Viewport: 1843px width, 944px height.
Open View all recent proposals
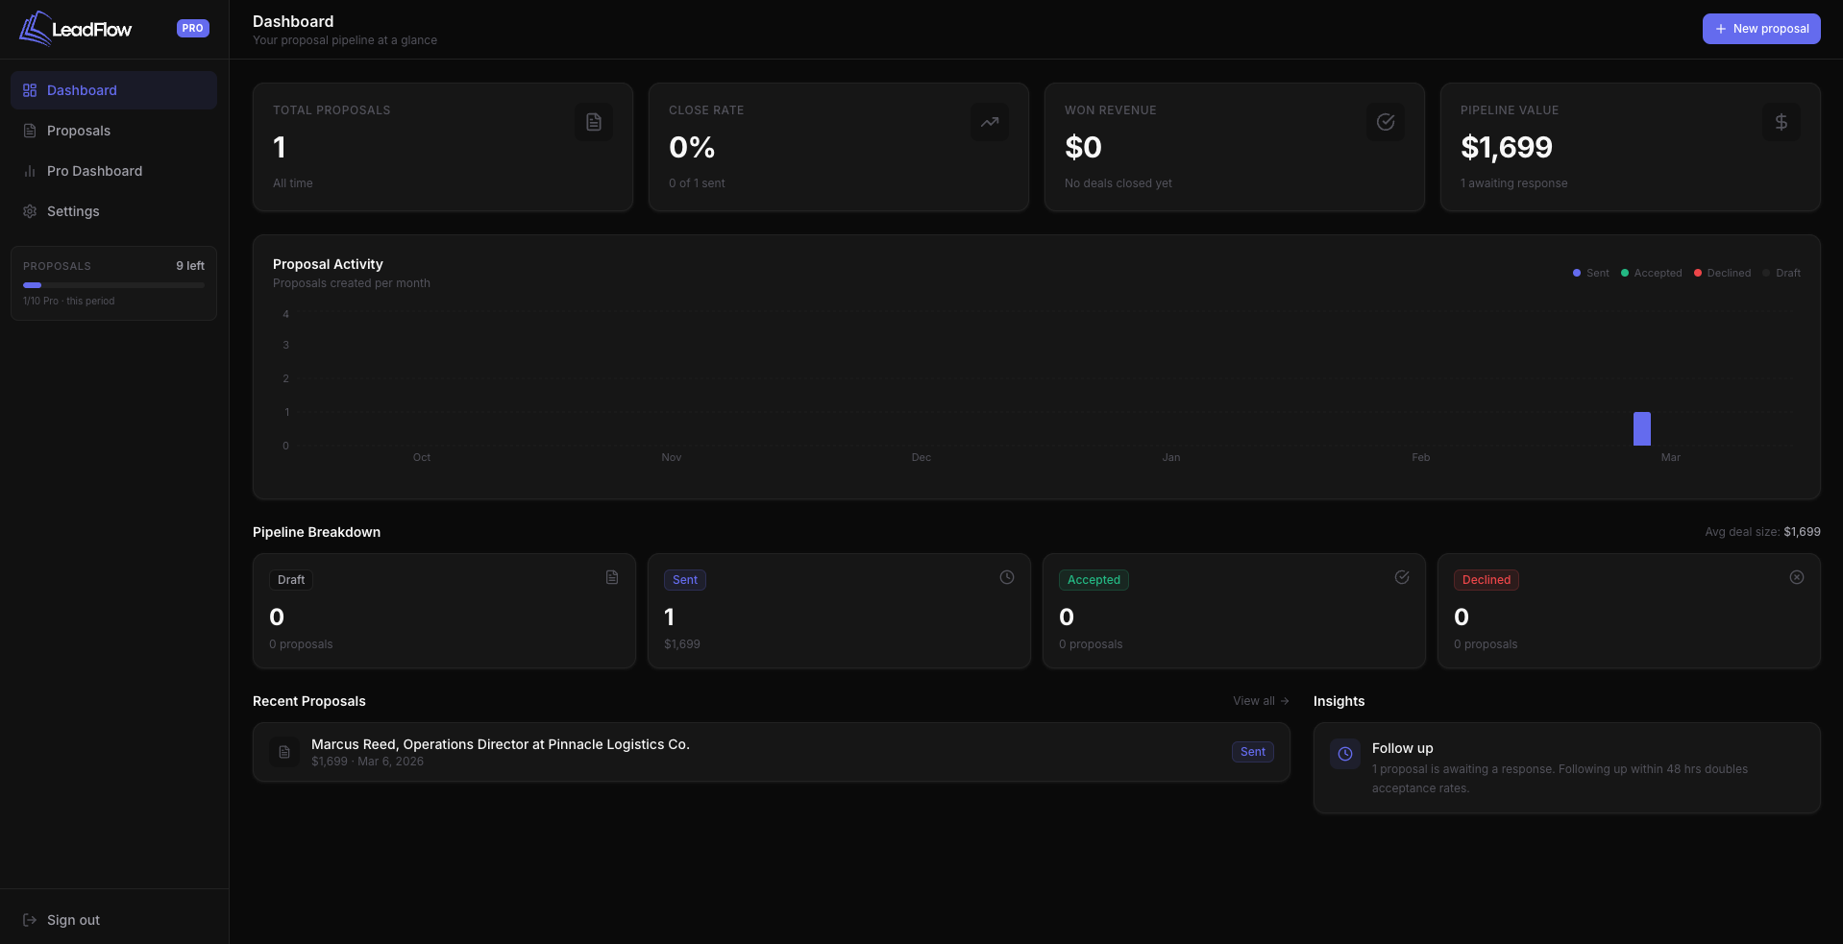coord(1260,701)
